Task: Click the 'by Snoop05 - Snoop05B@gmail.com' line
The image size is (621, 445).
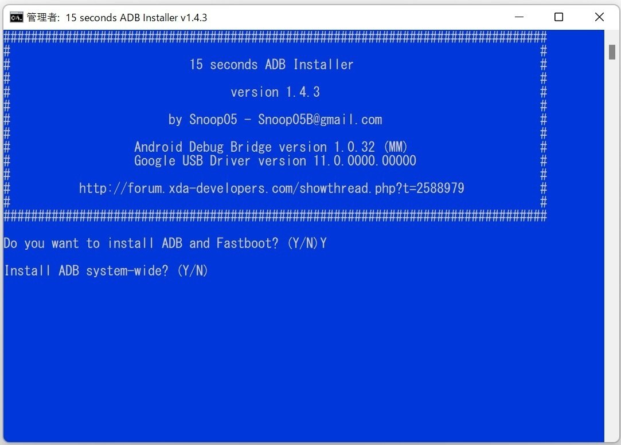Action: click(275, 120)
